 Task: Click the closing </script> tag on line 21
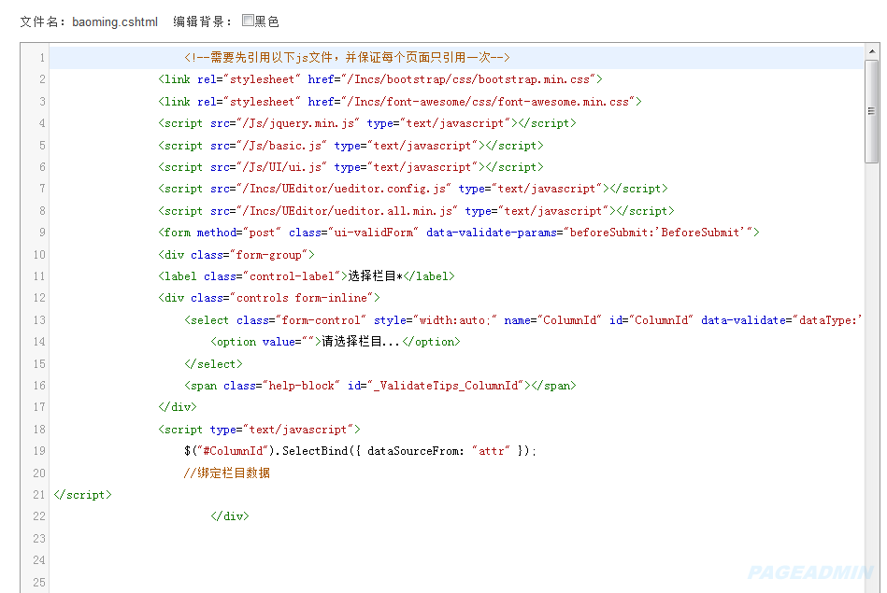click(x=82, y=495)
